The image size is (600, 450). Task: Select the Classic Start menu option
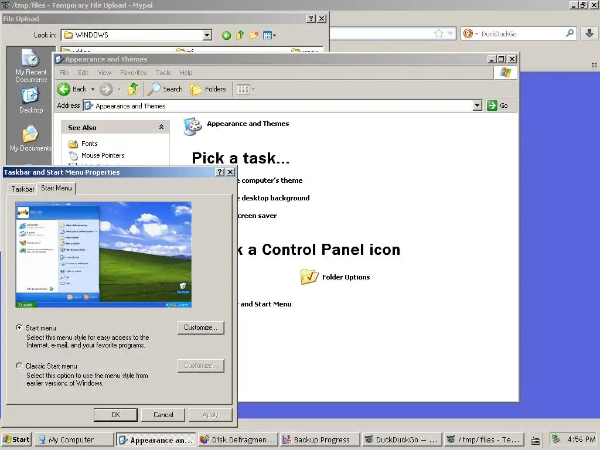coord(19,366)
